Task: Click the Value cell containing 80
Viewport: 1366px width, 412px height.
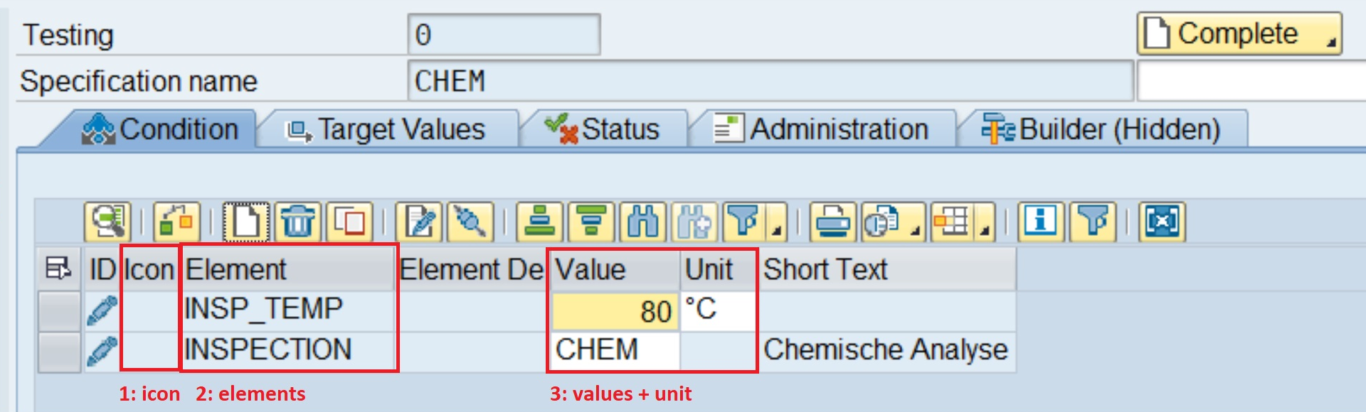Action: (x=615, y=311)
